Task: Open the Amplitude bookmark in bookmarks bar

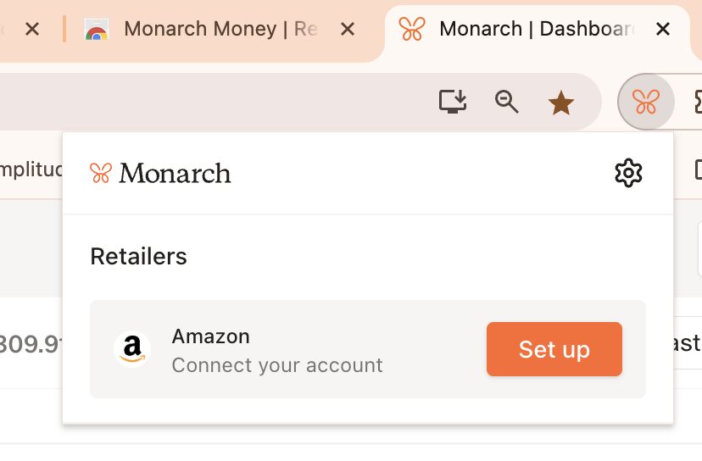Action: 31,169
